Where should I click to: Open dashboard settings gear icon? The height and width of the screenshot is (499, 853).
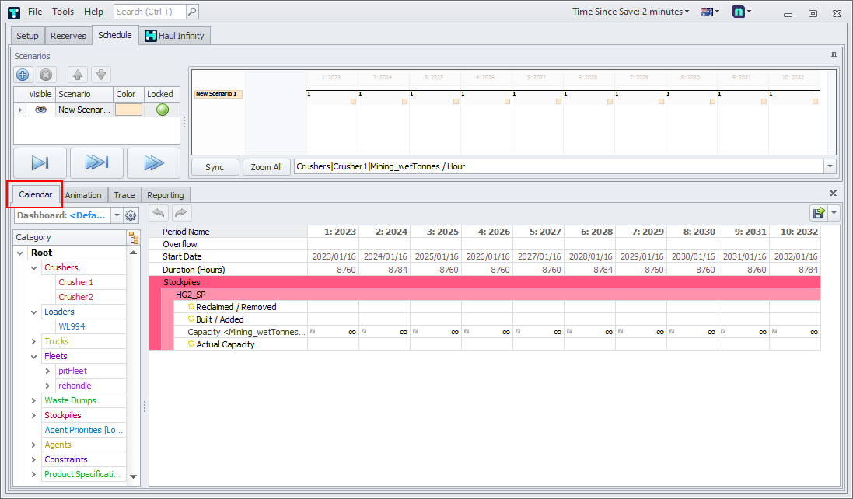click(x=131, y=215)
